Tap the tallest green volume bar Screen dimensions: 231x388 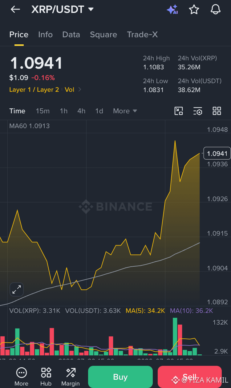(x=175, y=337)
